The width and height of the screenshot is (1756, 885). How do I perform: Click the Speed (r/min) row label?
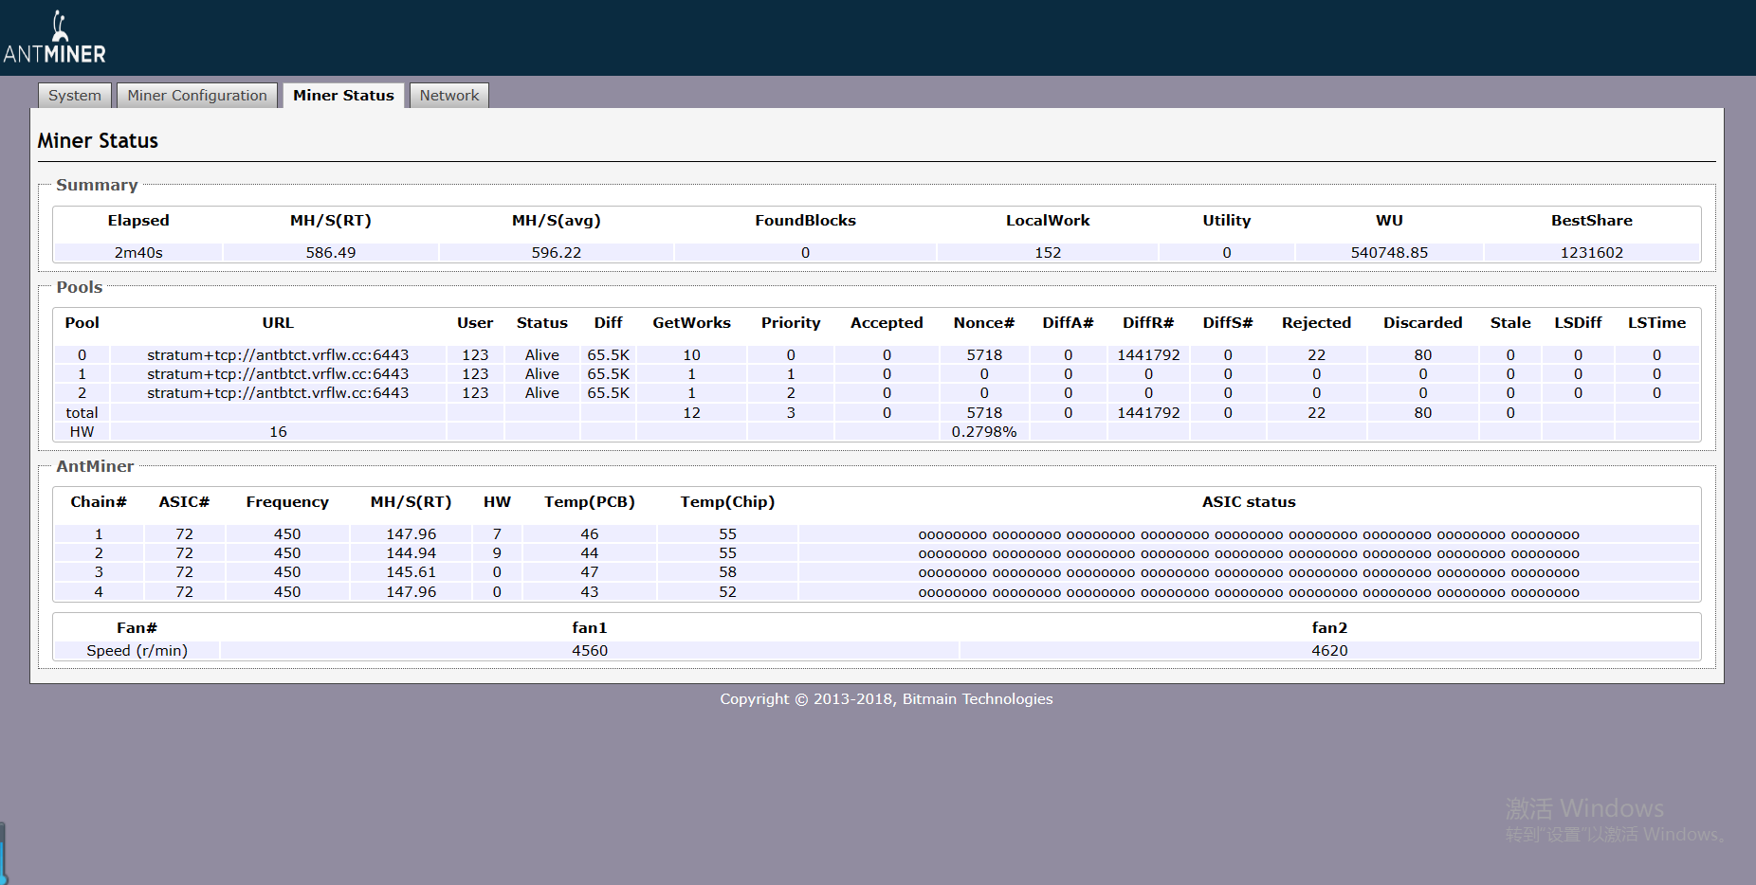tap(137, 651)
